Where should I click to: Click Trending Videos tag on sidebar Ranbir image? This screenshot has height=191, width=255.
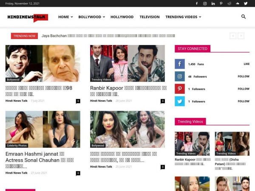[x=186, y=154]
